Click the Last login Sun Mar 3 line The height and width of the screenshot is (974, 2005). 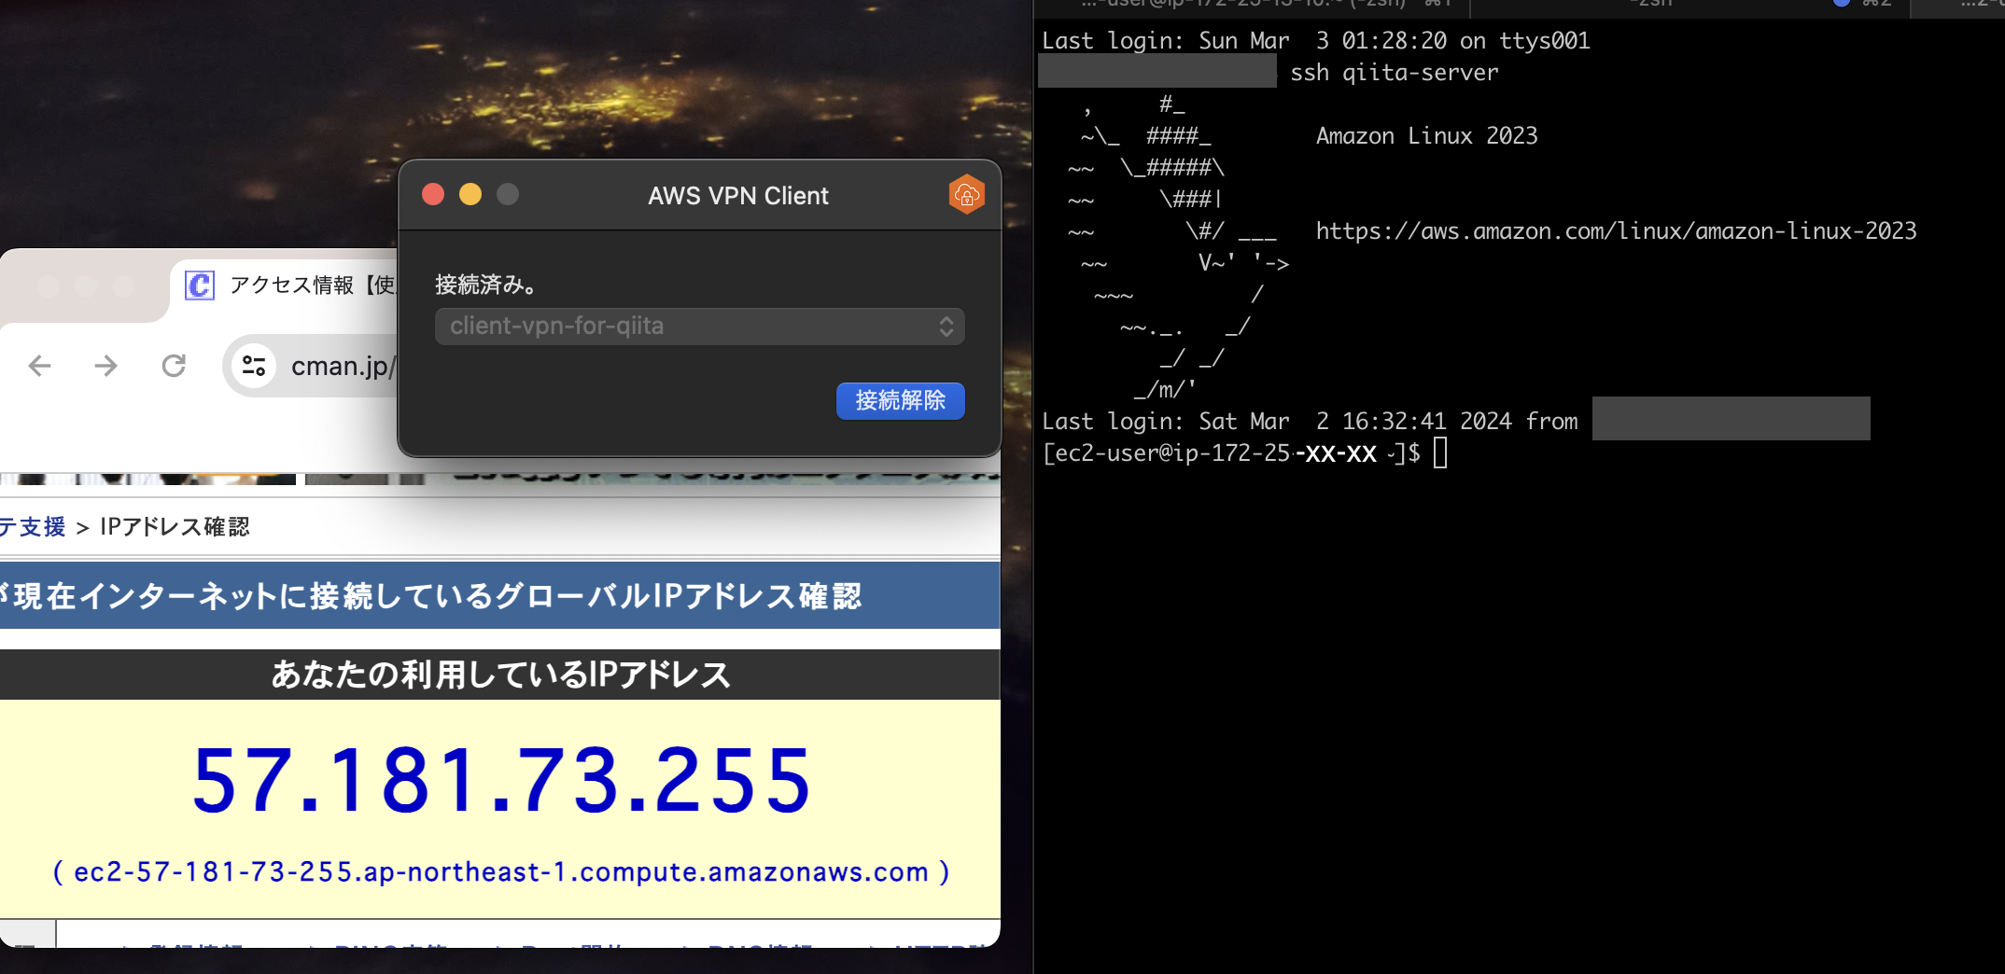point(1316,41)
